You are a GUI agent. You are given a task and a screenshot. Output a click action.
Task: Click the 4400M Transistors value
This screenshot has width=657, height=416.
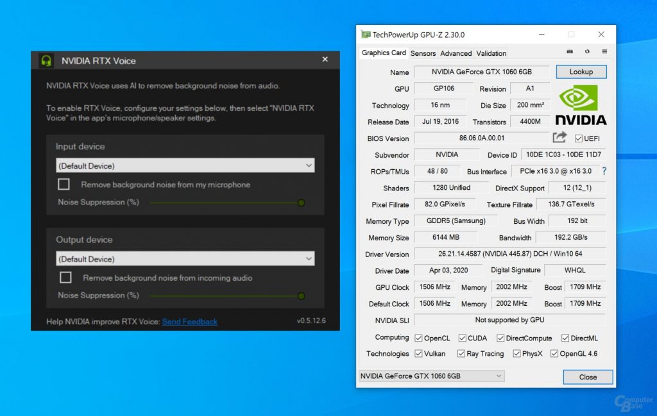[530, 121]
